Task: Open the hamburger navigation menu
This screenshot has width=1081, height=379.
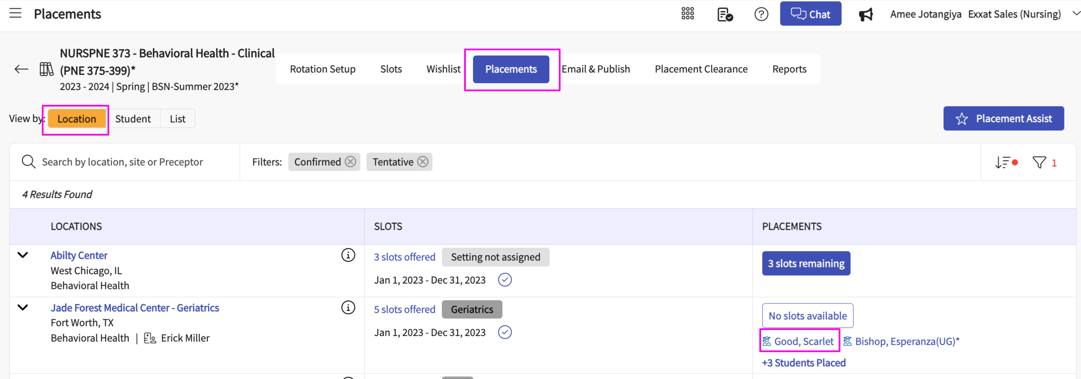Action: tap(15, 14)
